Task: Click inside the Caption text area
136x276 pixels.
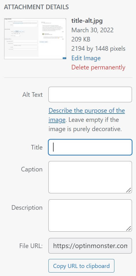Action: [x=90, y=177]
